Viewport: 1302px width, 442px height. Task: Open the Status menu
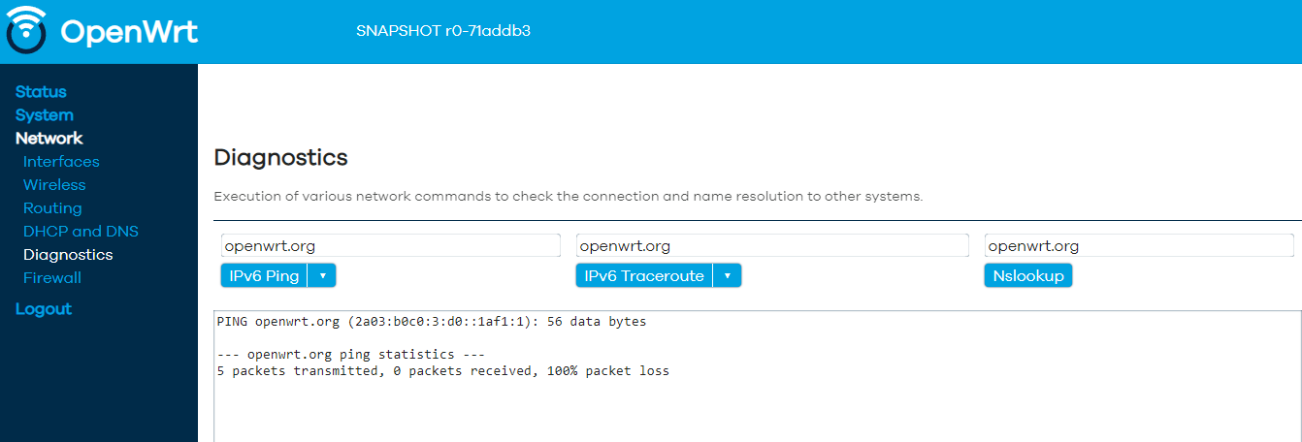tap(41, 91)
